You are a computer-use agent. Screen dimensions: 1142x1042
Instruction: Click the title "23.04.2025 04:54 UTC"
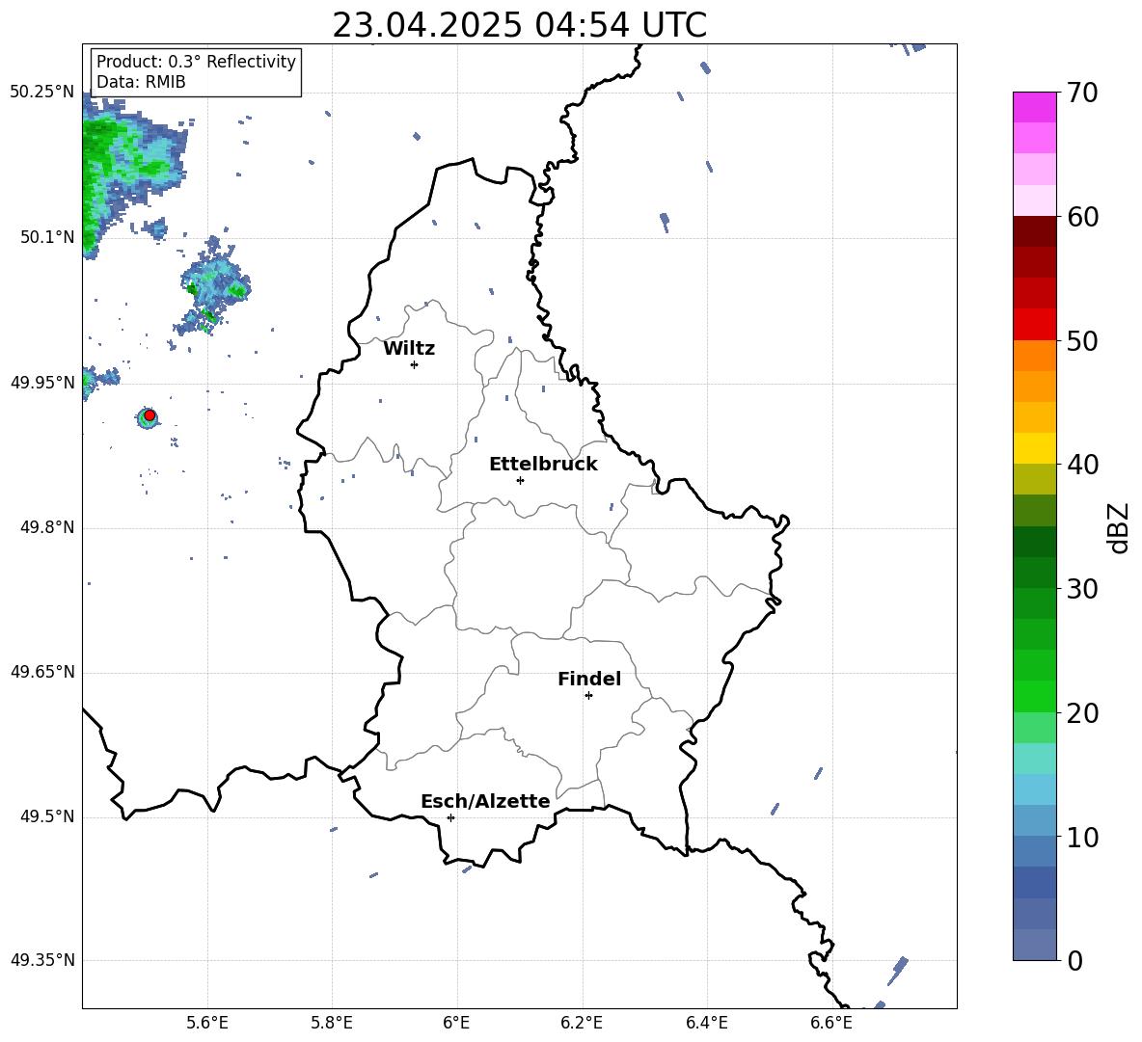point(519,25)
